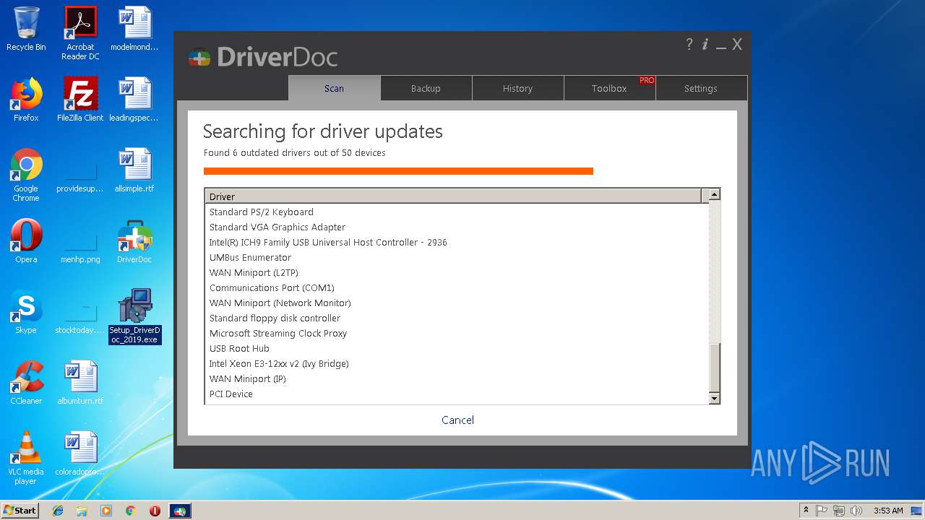The height and width of the screenshot is (520, 925).
Task: Select the coloradopro Word document icon
Action: pyautogui.click(x=80, y=454)
